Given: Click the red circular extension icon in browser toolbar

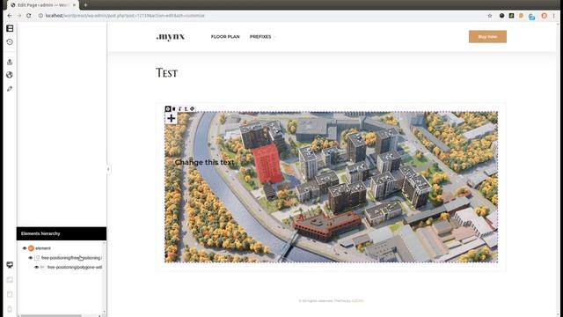Looking at the screenshot, I should pyautogui.click(x=544, y=16).
